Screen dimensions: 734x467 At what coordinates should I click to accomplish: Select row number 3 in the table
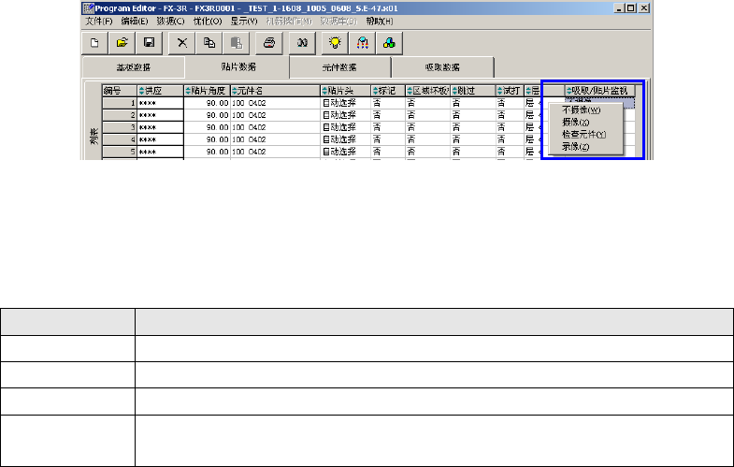point(119,126)
